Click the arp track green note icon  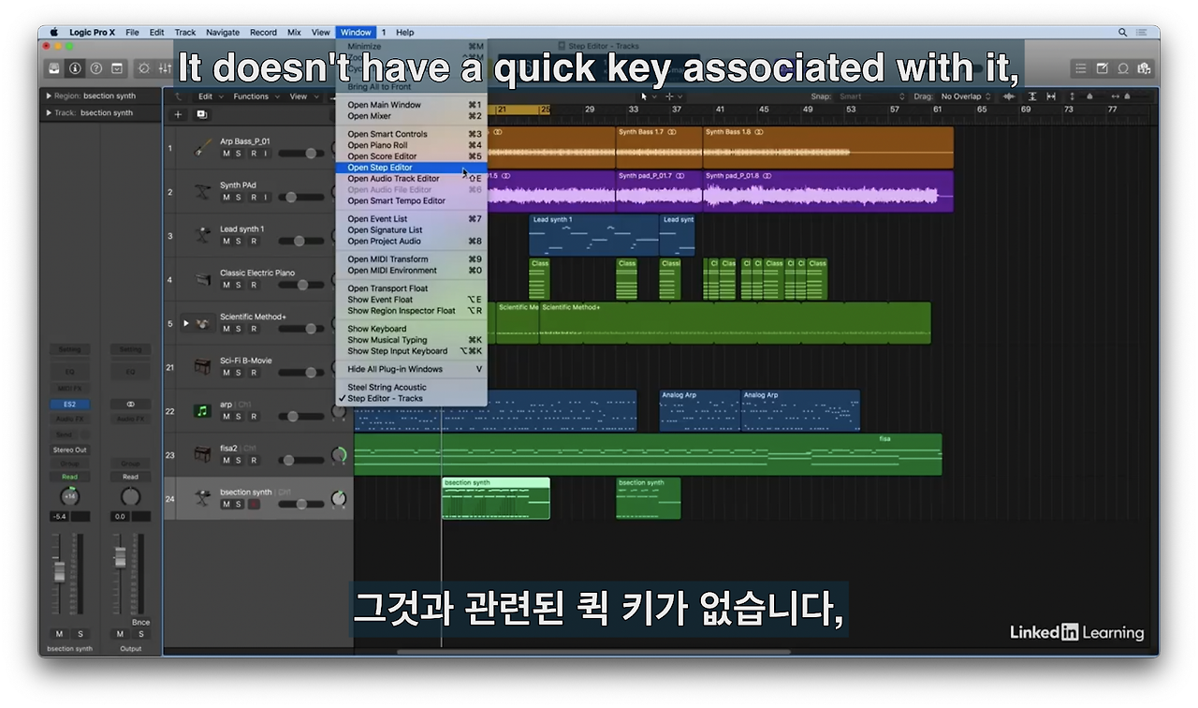tap(202, 411)
